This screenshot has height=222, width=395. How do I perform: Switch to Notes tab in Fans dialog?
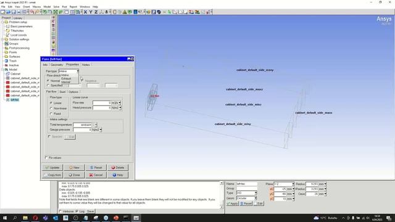(86, 65)
